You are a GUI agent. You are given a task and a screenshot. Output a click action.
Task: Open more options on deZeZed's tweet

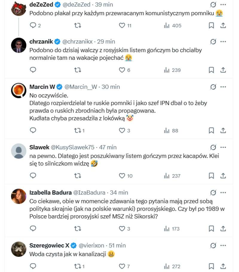[x=223, y=5]
